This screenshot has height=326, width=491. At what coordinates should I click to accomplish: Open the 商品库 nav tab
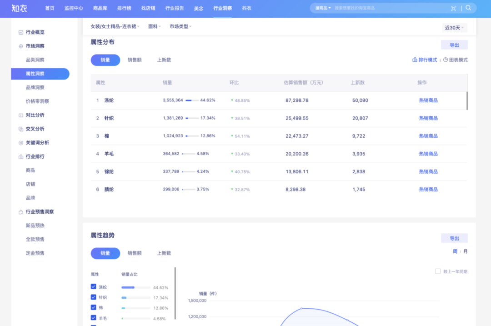point(100,9)
